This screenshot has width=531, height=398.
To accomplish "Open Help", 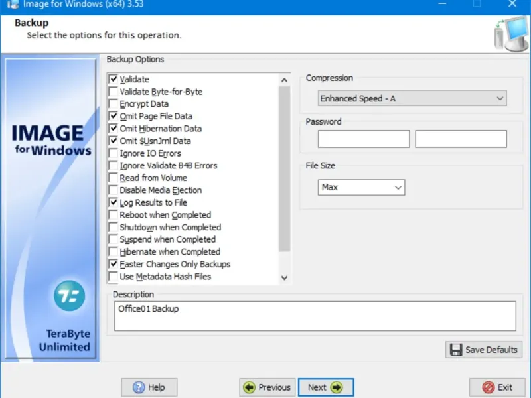I will [x=149, y=387].
